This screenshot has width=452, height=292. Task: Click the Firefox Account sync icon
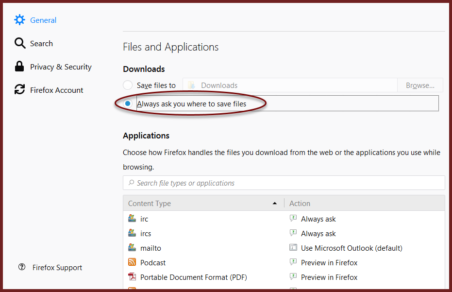click(19, 89)
